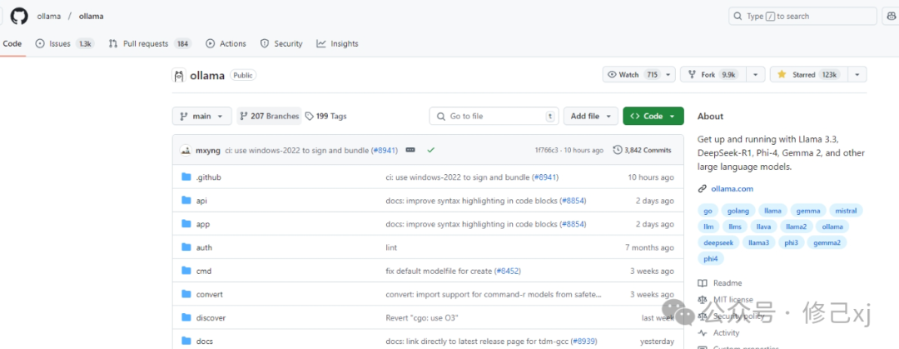The width and height of the screenshot is (899, 349).
Task: Select the golang topic tag
Action: (x=738, y=211)
